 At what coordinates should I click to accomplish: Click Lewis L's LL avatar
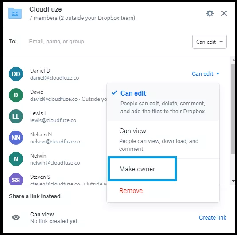pyautogui.click(x=16, y=116)
